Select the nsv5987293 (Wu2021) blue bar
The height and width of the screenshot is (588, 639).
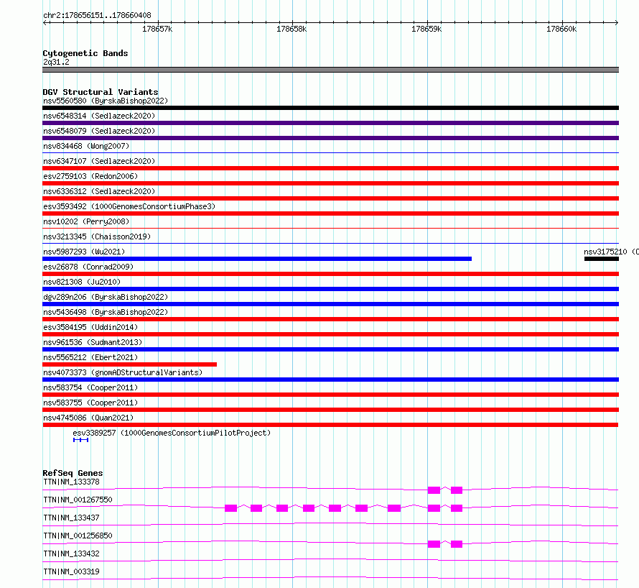[257, 259]
